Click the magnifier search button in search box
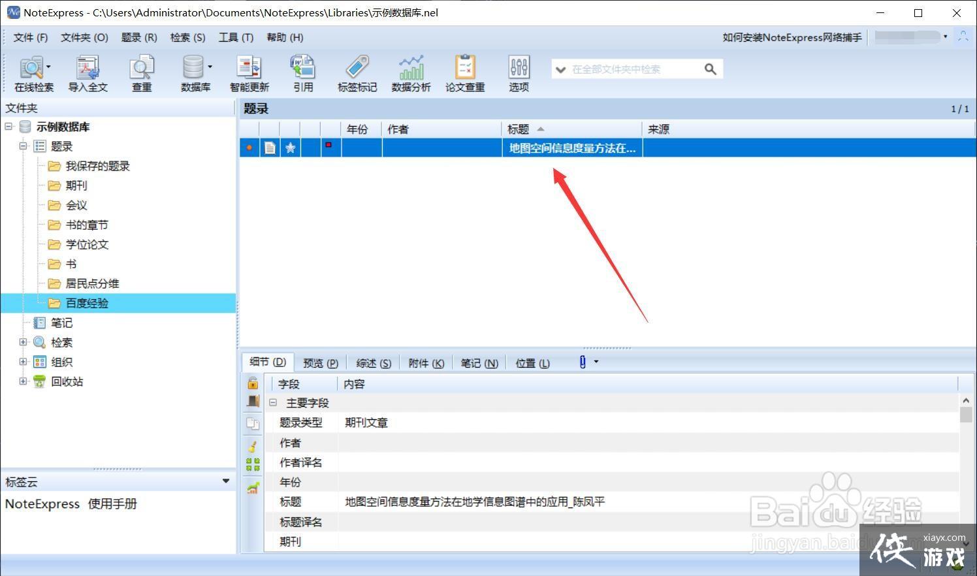 pos(711,69)
